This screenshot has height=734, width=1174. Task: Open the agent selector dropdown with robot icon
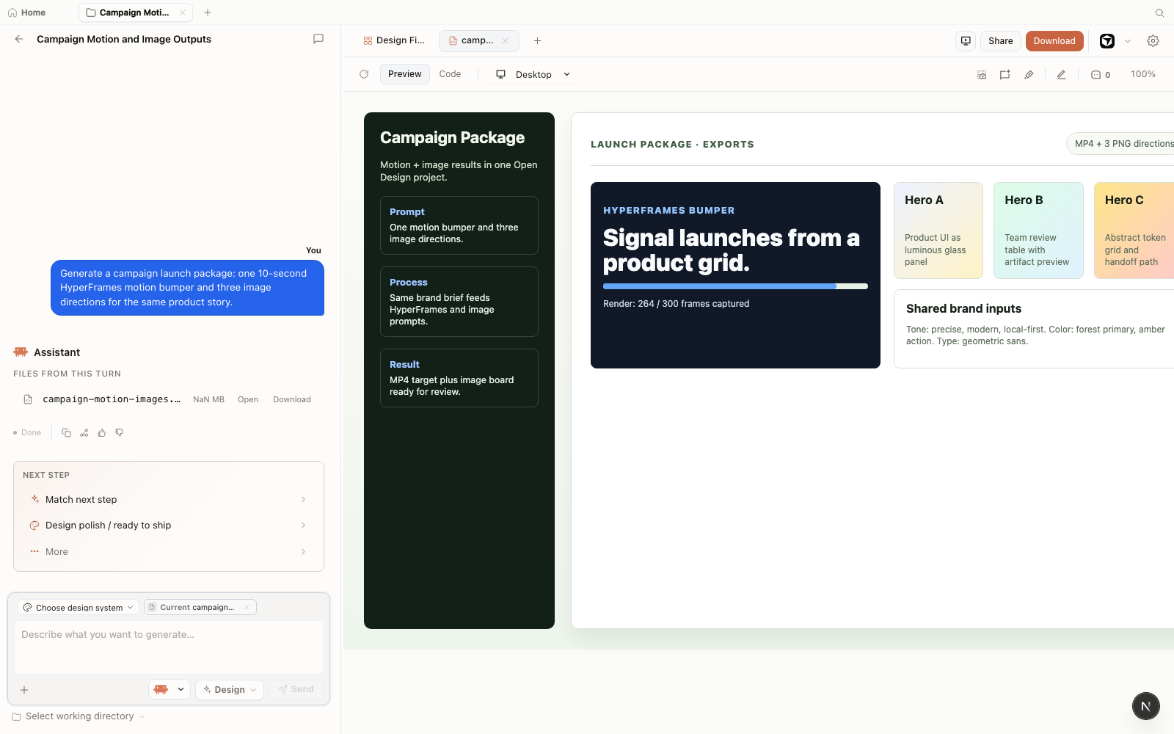click(x=169, y=689)
